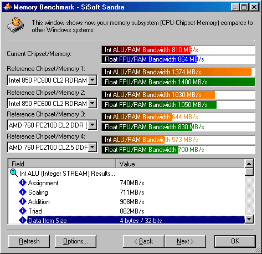Click the current Float FPU 864 MB/s bar
The height and width of the screenshot is (254, 262).
178,59
